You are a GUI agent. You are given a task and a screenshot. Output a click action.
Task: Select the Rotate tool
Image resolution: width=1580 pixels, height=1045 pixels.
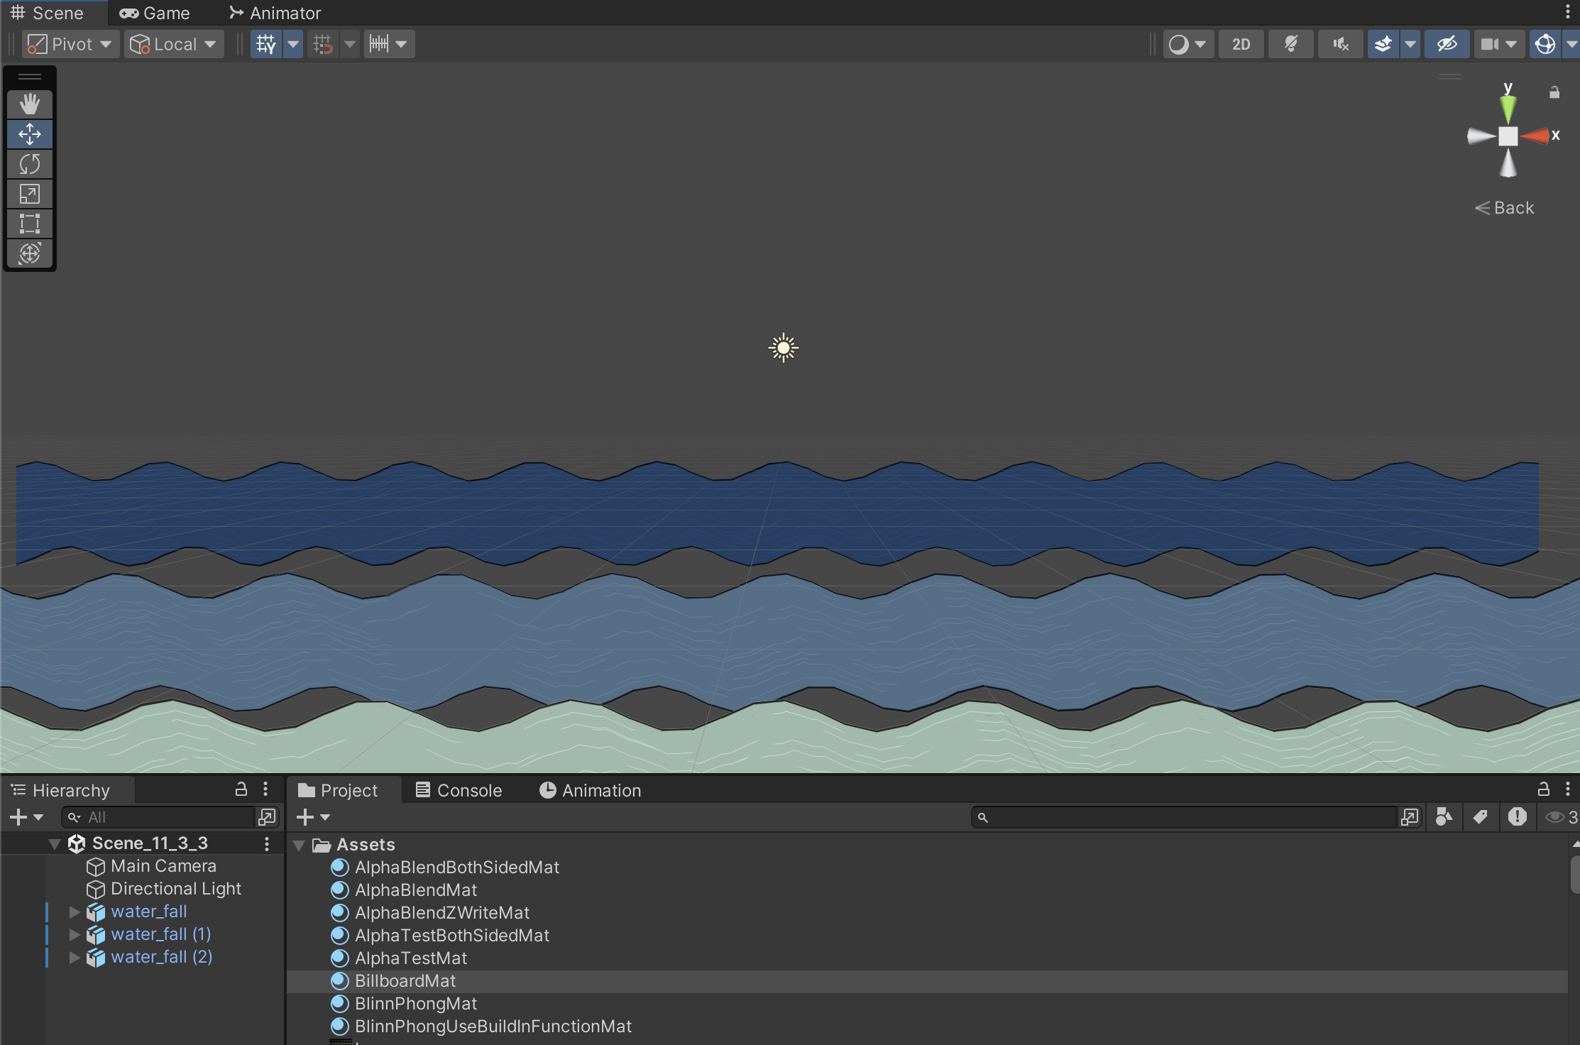point(29,164)
